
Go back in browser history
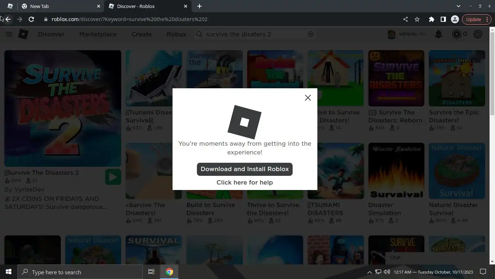[8, 19]
